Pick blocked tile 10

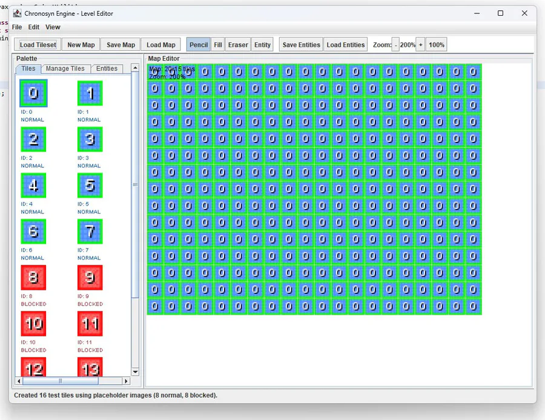click(33, 324)
